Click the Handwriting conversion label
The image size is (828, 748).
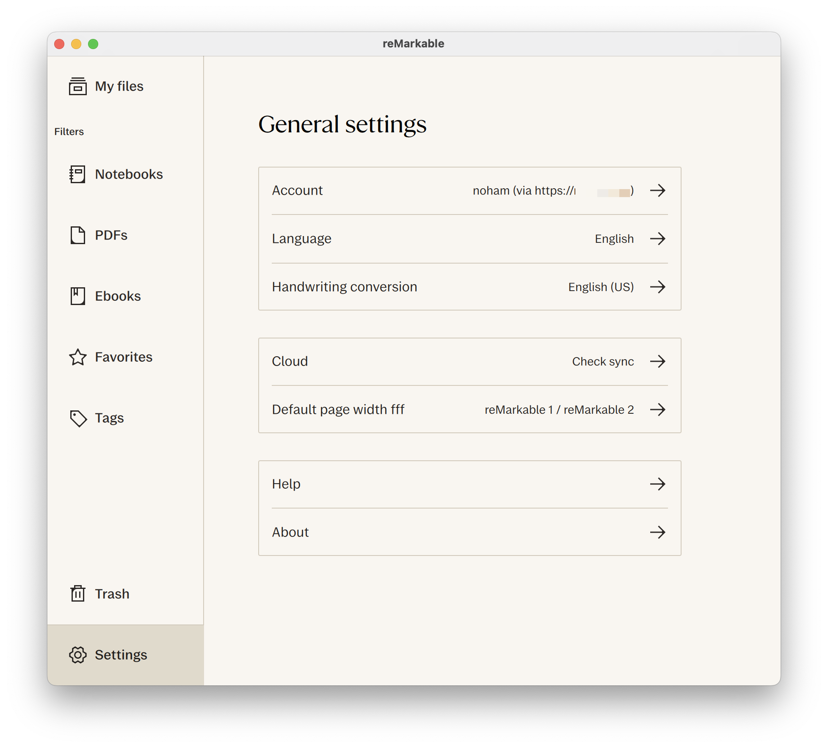(345, 287)
